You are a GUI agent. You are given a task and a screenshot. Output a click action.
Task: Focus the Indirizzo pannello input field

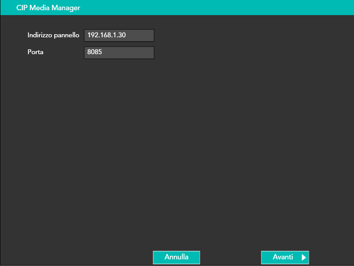coord(119,36)
